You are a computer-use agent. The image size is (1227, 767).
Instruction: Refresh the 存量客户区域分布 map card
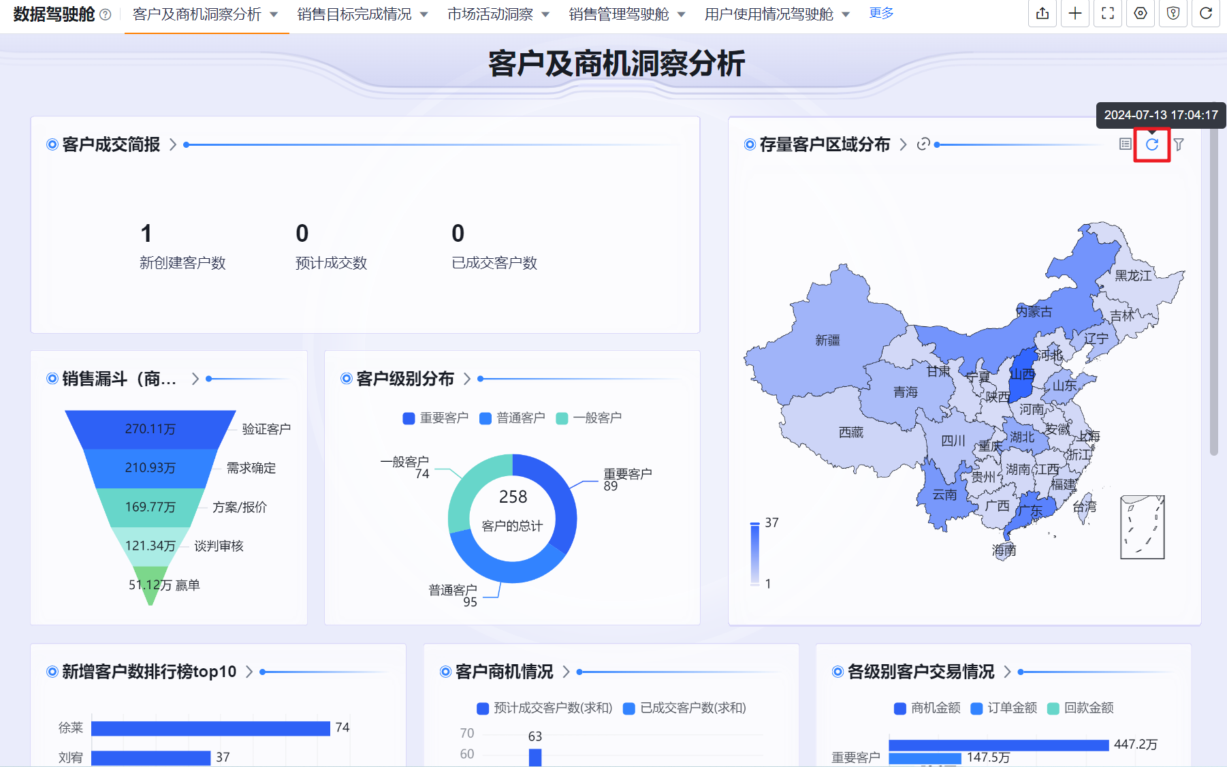(x=1152, y=144)
